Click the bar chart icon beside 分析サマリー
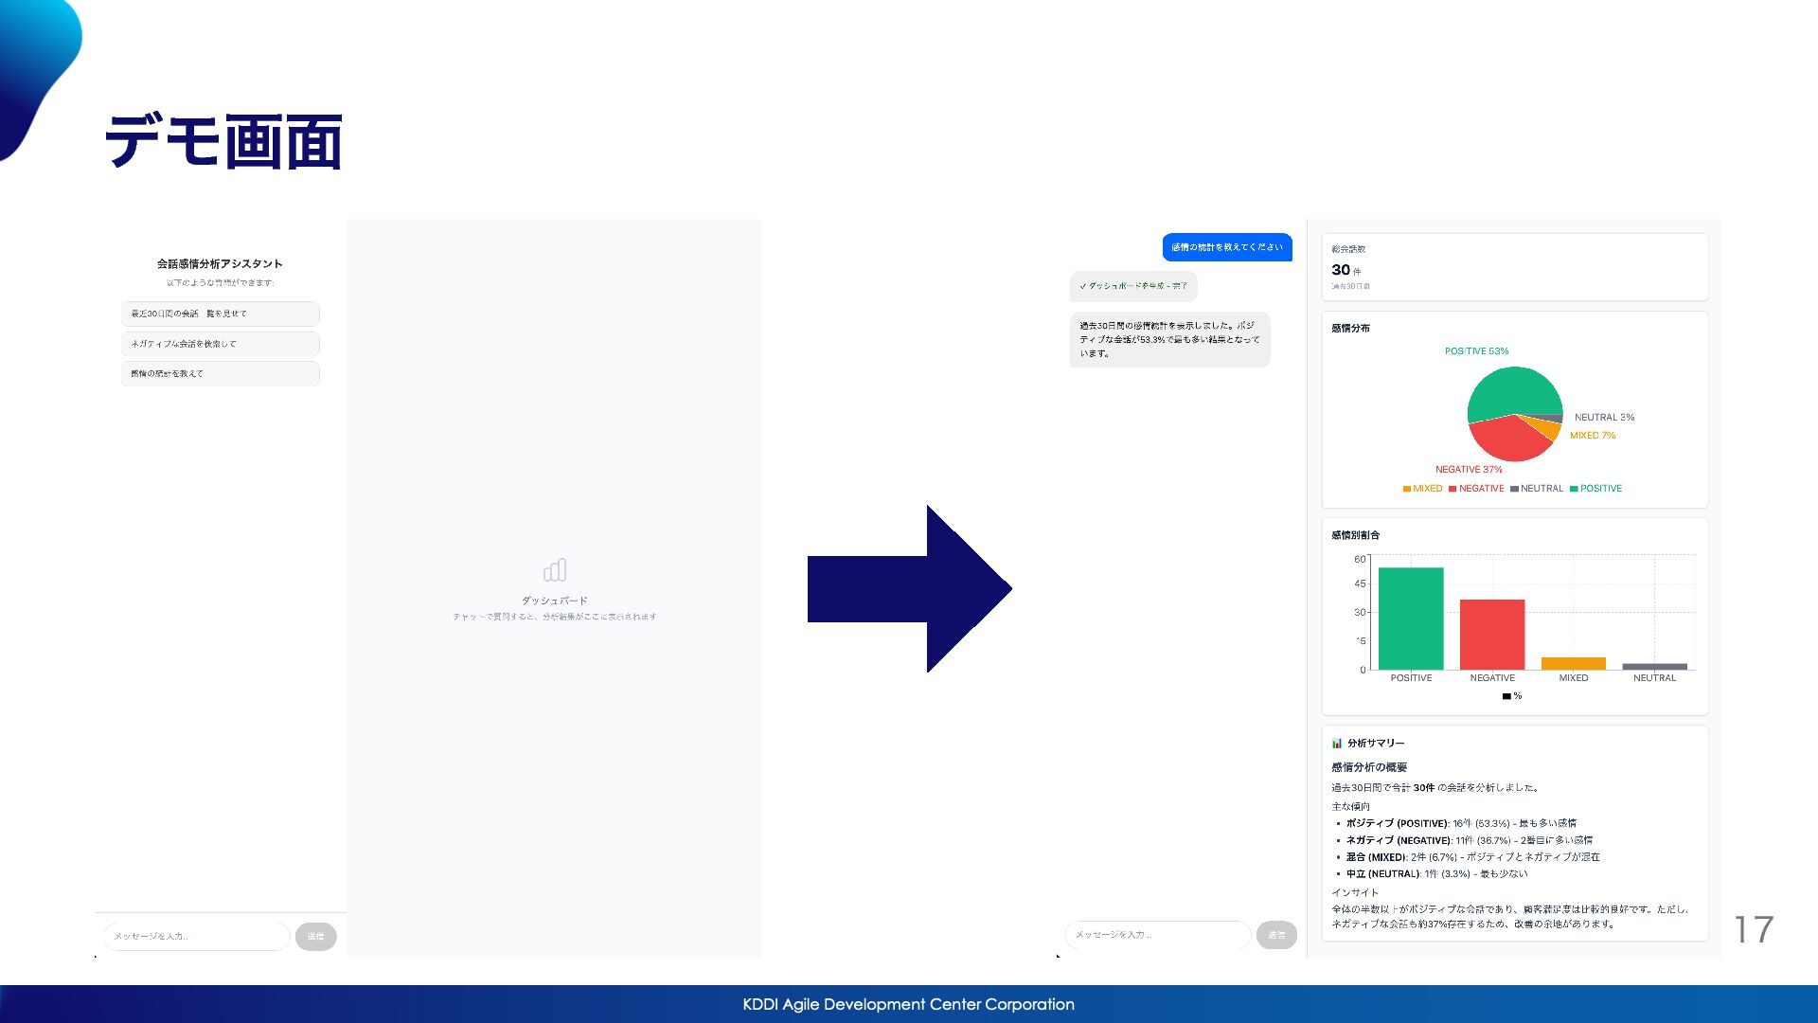The height and width of the screenshot is (1023, 1818). (x=1336, y=744)
